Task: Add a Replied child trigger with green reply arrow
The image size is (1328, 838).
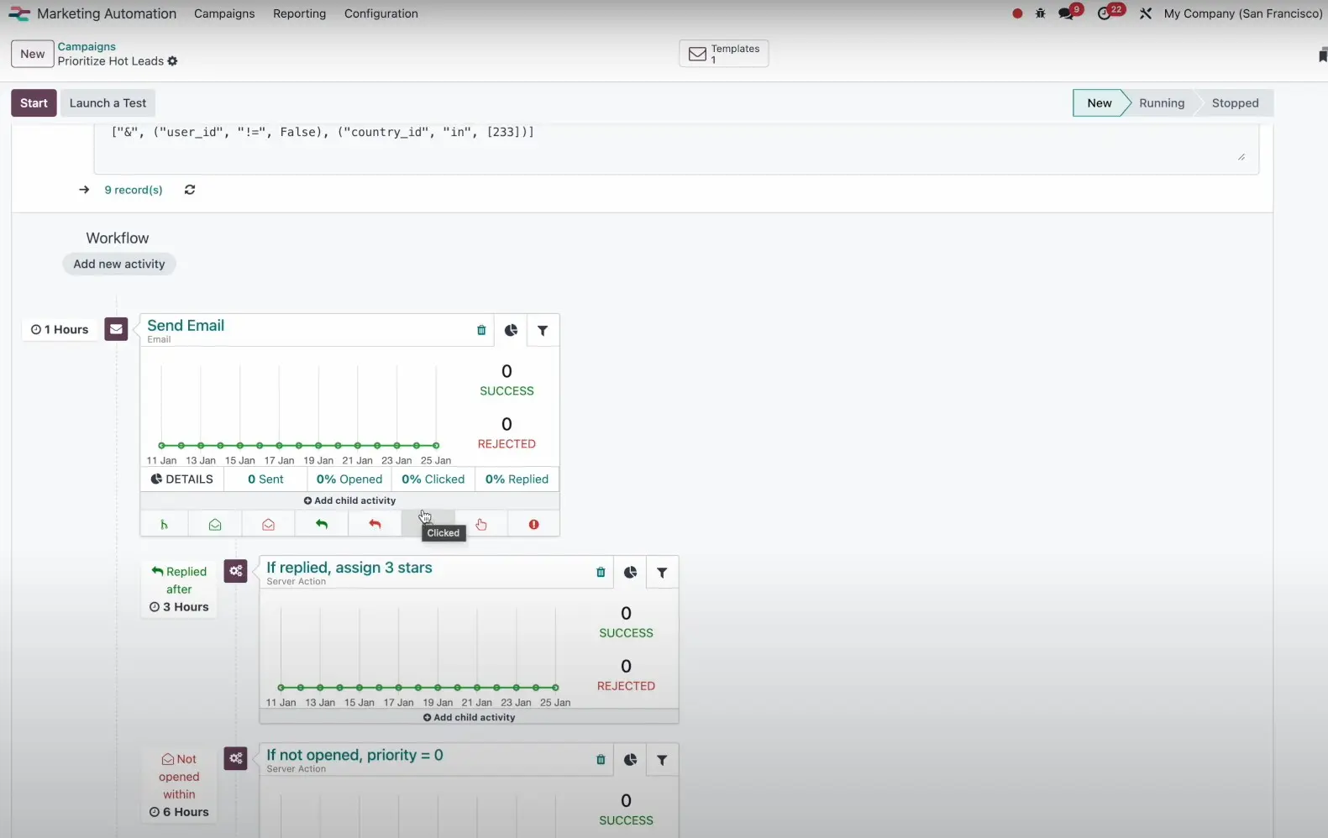Action: tap(322, 524)
